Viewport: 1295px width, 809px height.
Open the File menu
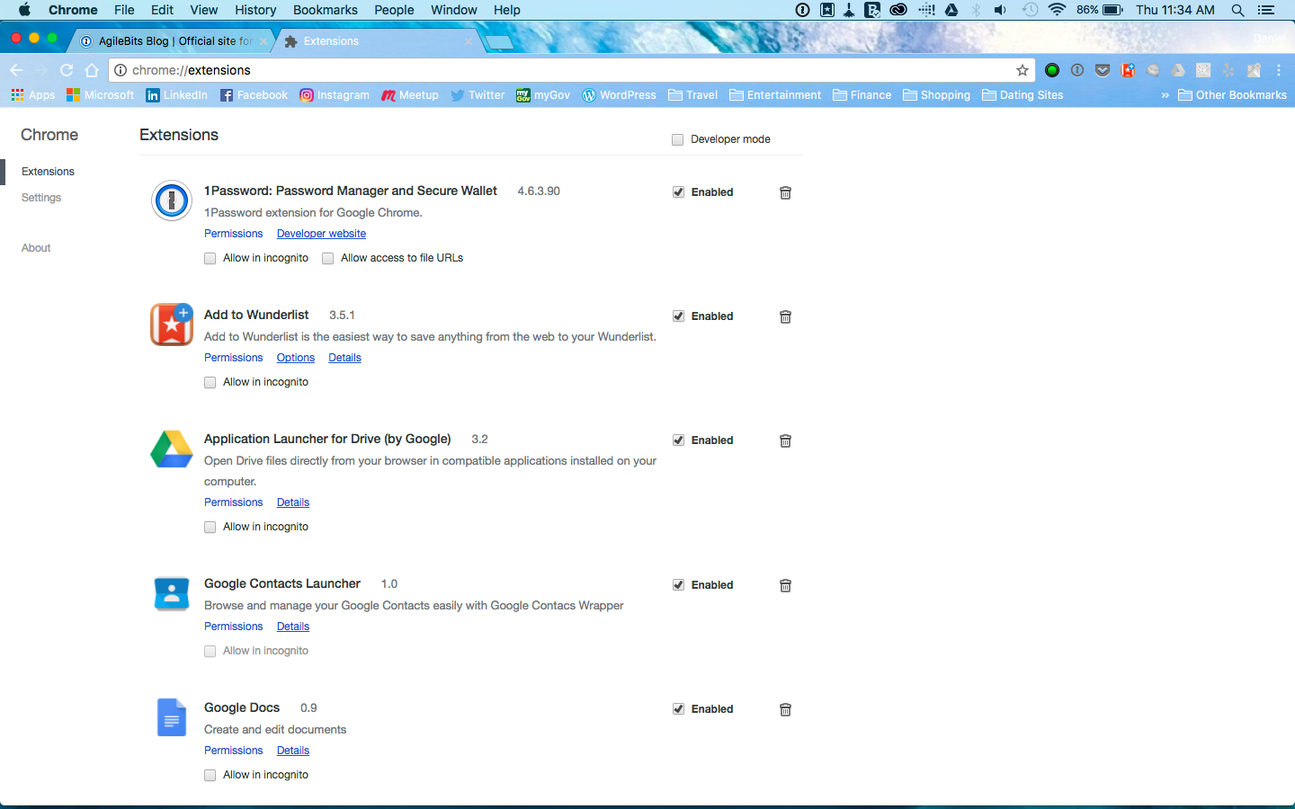pyautogui.click(x=124, y=10)
